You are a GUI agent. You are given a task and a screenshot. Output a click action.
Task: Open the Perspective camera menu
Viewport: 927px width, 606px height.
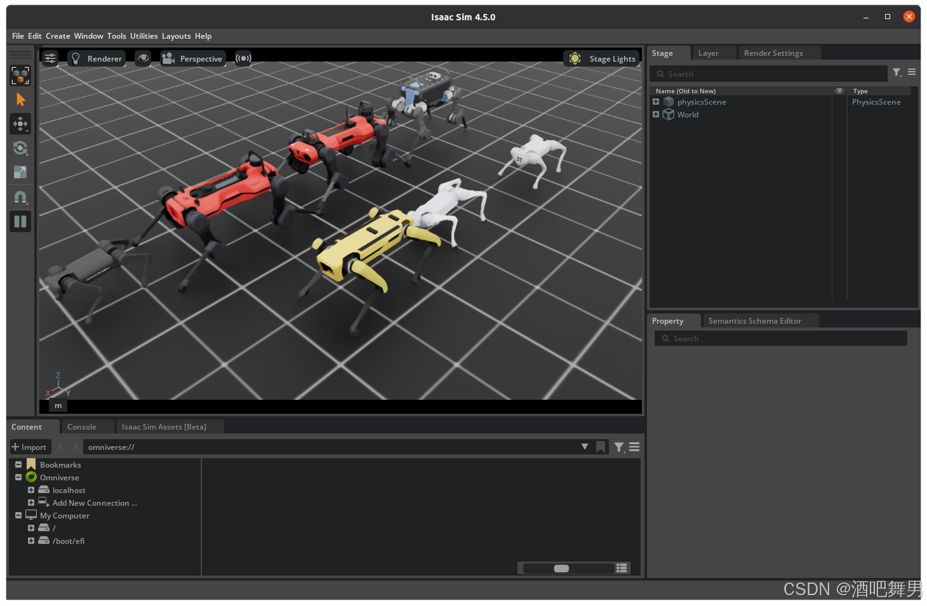coord(193,58)
